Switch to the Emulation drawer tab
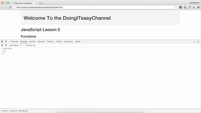The height and width of the screenshot is (113, 201). click(13, 111)
